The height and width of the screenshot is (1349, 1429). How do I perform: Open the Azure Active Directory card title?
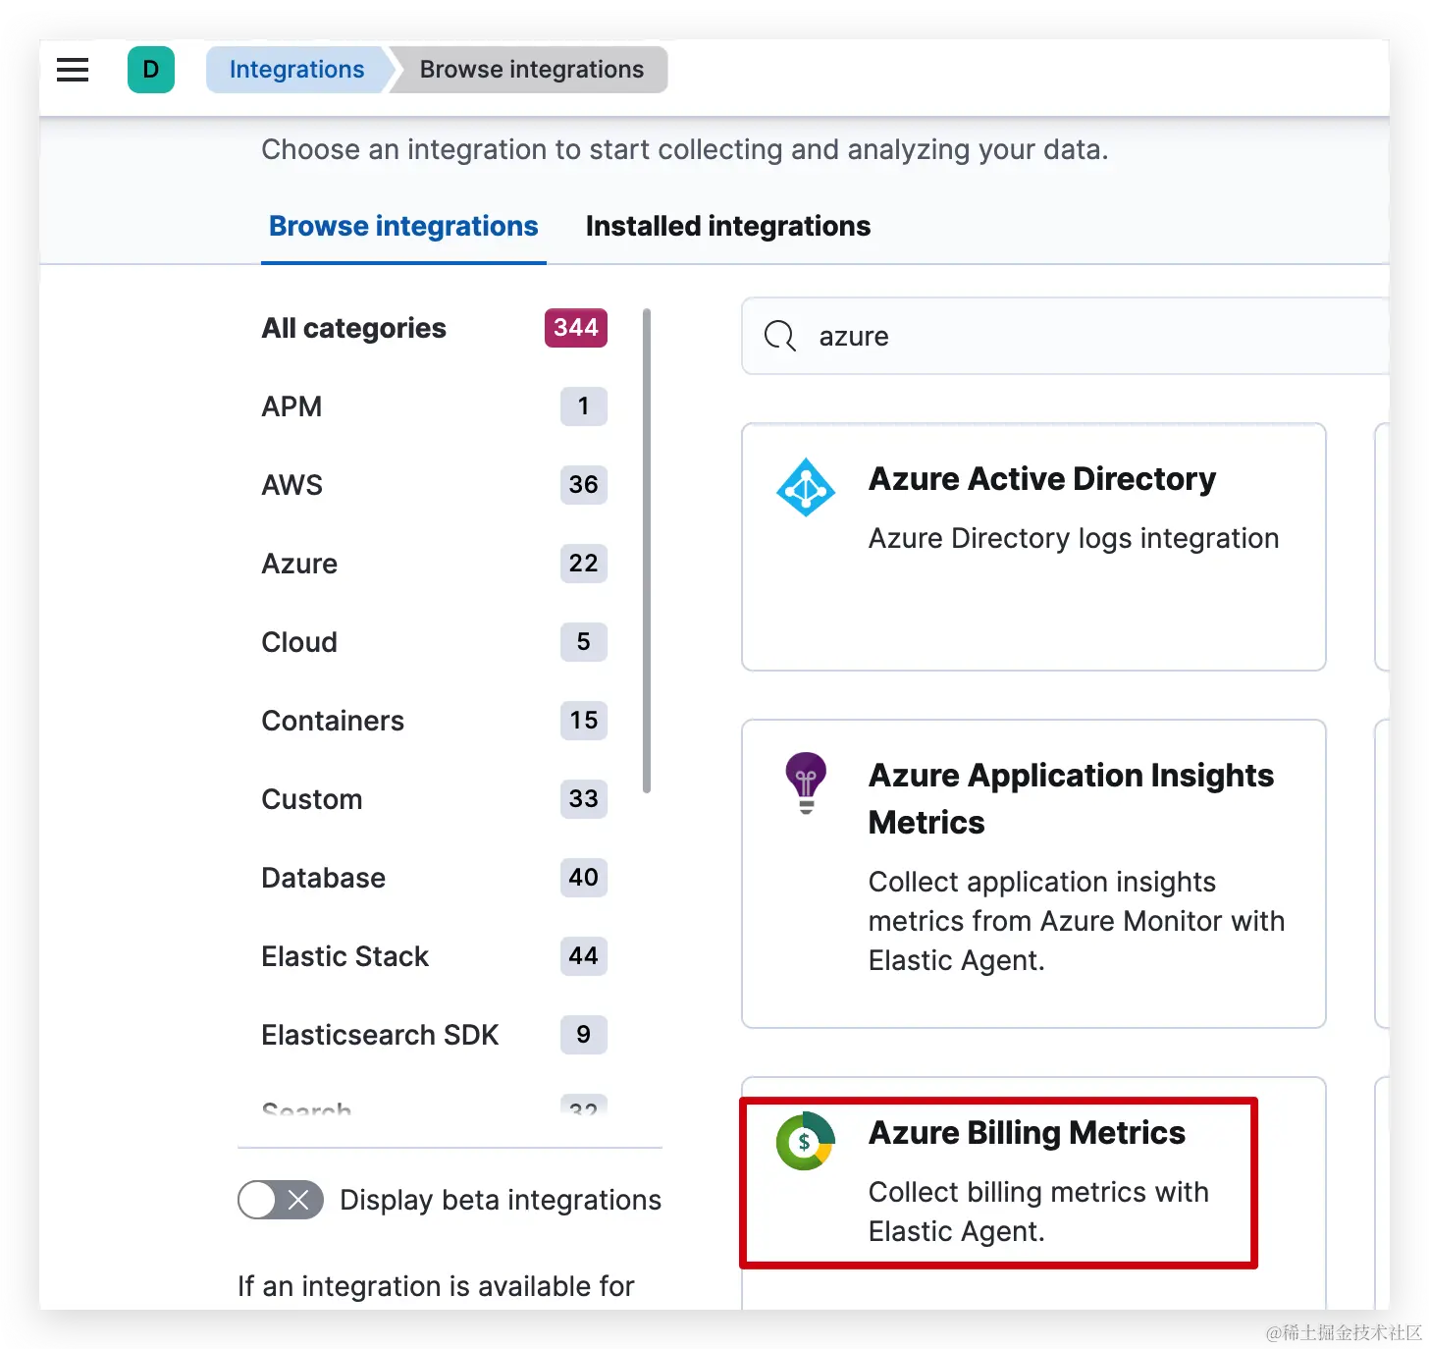pos(1042,479)
